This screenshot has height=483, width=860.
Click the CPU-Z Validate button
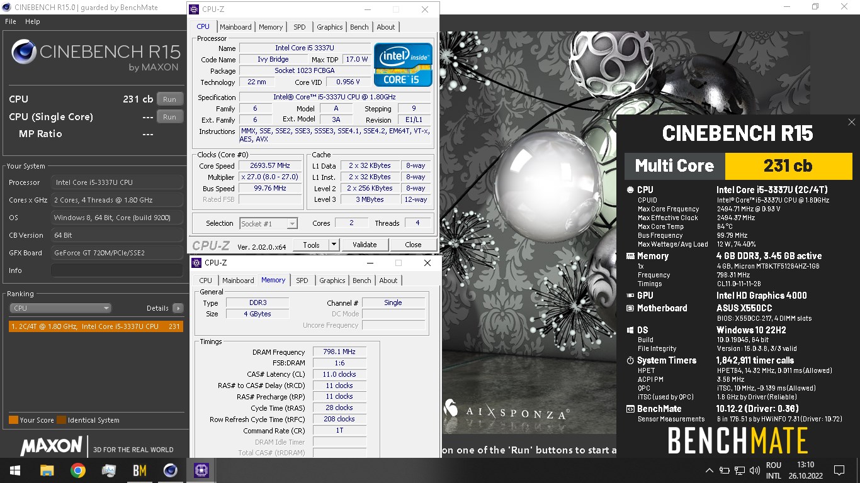coord(365,245)
